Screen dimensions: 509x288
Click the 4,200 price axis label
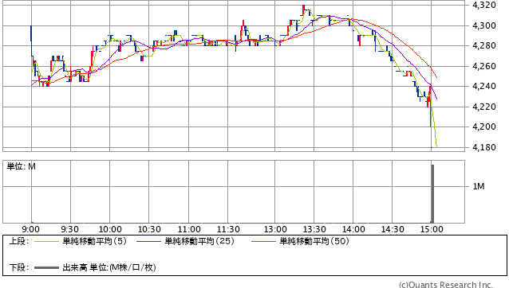[x=484, y=126]
